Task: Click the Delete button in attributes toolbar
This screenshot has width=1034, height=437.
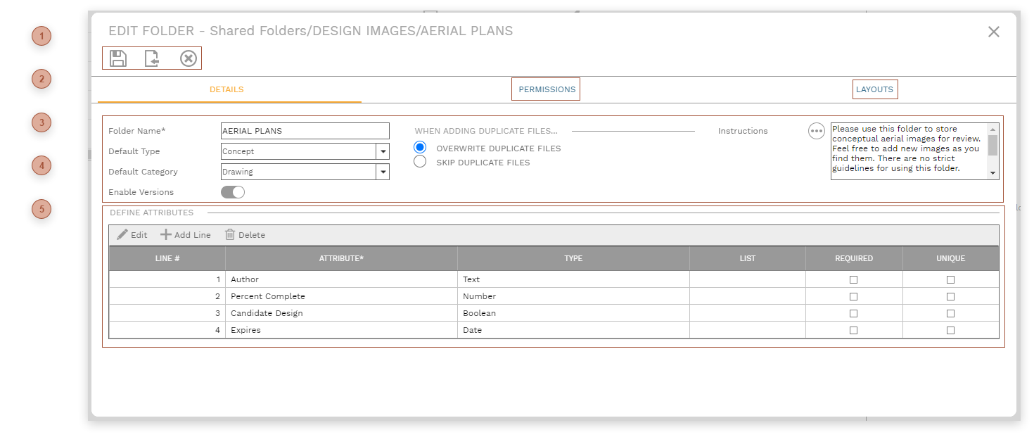Action: pyautogui.click(x=245, y=234)
